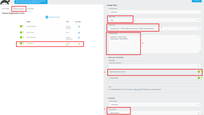
Task: Toggle the Create Post action switch
Action: pyautogui.click(x=22, y=43)
